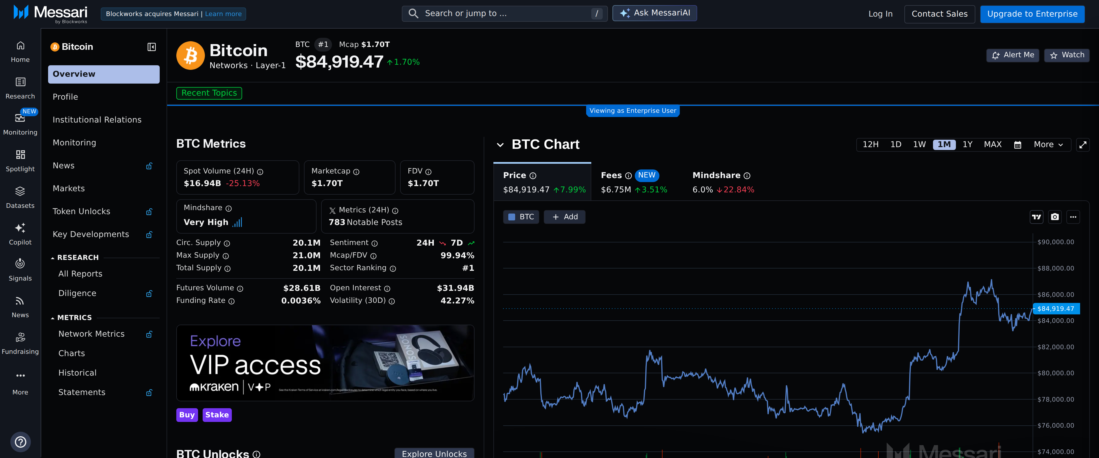This screenshot has width=1099, height=458.
Task: Click Upgrade to Enterprise
Action: coord(1032,14)
